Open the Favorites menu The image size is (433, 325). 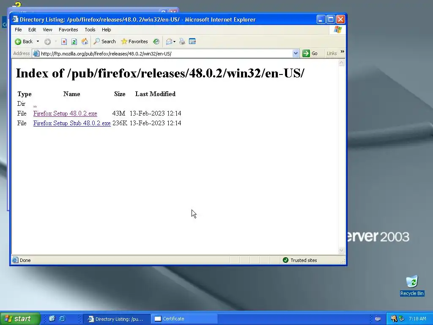pos(68,30)
